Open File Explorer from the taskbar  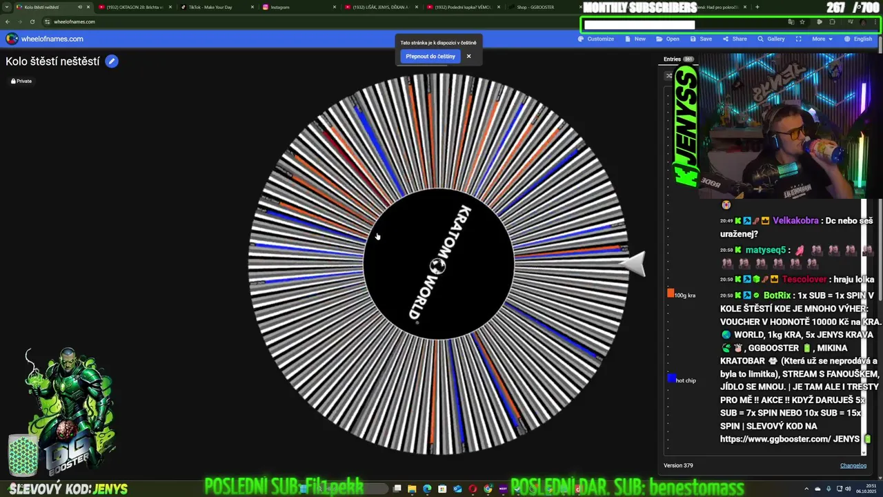pos(412,489)
